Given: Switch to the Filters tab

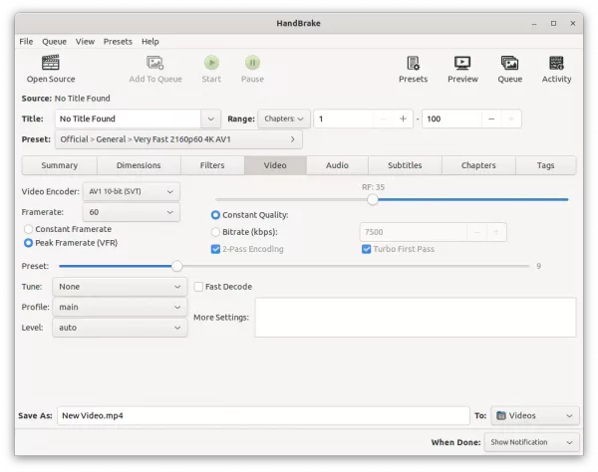Looking at the screenshot, I should tap(212, 165).
